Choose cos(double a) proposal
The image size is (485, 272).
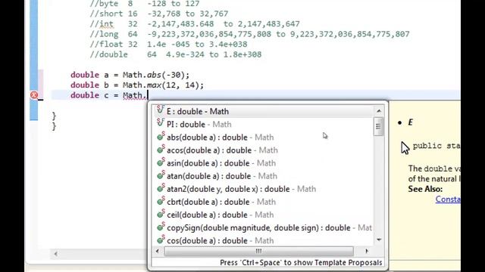tap(264, 240)
